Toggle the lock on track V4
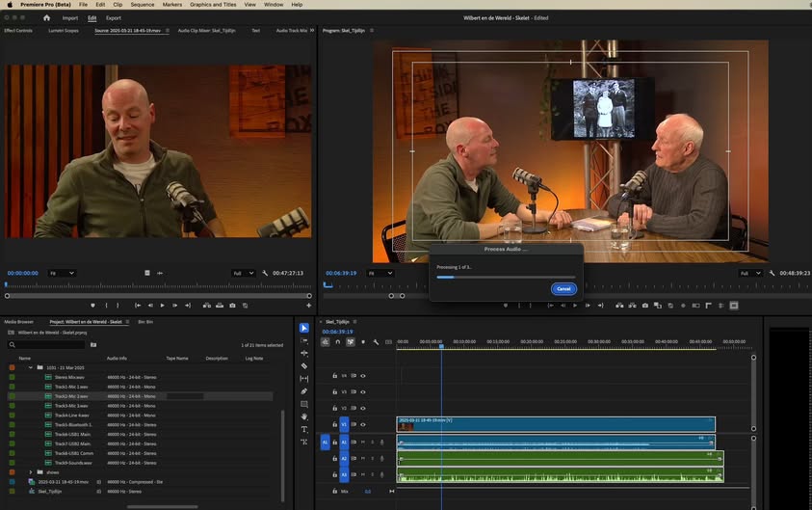This screenshot has width=812, height=510. tap(335, 376)
